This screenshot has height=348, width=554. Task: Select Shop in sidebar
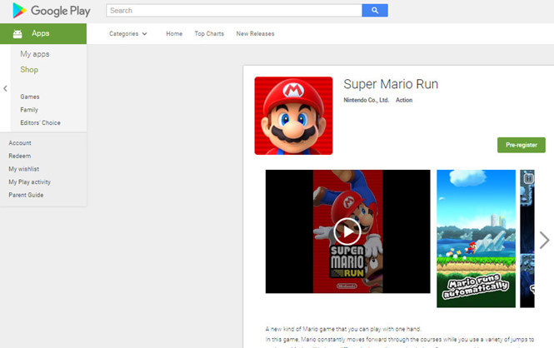click(29, 70)
